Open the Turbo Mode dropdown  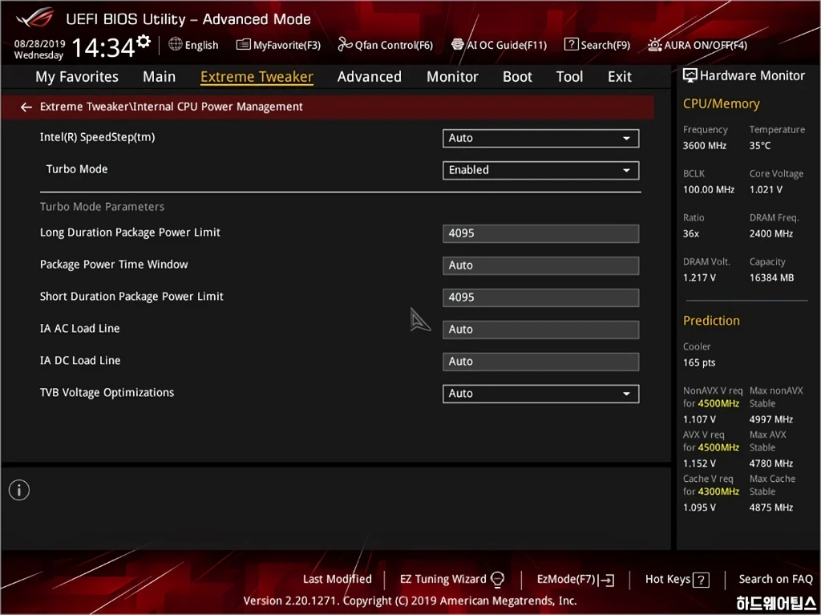tap(540, 170)
